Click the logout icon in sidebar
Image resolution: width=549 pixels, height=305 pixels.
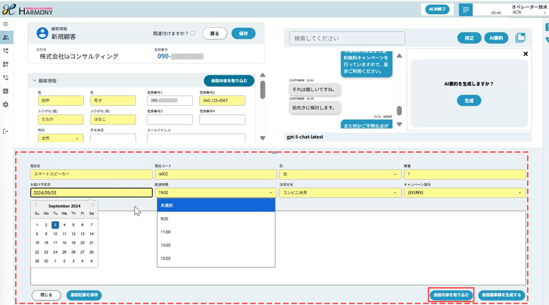[5, 132]
